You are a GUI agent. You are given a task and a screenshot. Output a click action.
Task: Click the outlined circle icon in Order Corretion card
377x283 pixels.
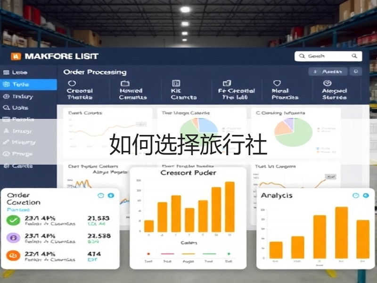101,195
